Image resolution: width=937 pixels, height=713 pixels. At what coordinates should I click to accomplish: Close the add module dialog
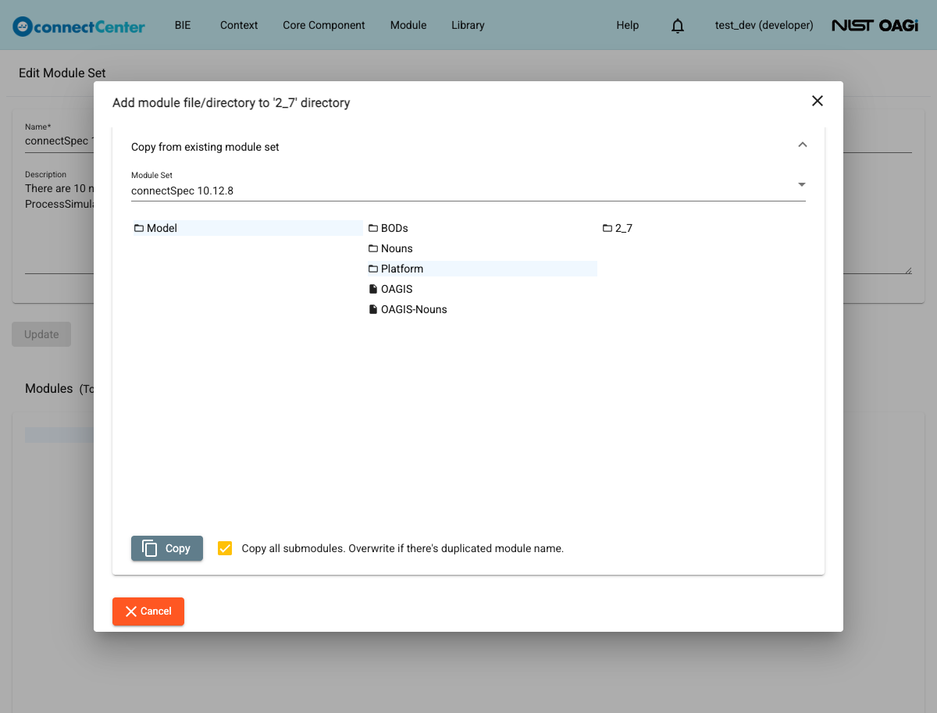(818, 101)
